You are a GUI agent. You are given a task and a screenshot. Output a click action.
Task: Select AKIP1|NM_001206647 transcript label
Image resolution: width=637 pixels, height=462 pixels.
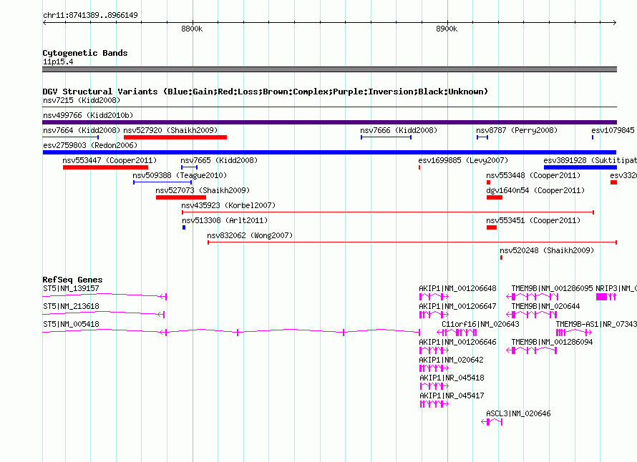pos(458,306)
